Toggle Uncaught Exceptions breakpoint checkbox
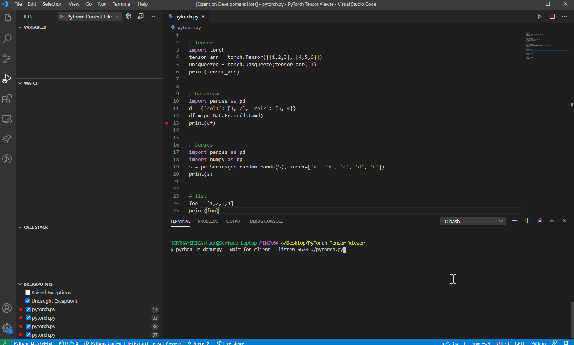574x345 pixels. pos(28,301)
